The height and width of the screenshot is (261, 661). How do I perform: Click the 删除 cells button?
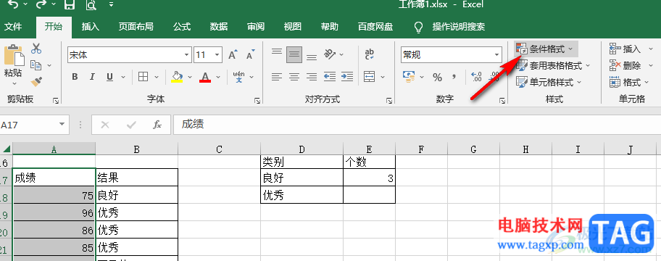pyautogui.click(x=625, y=66)
